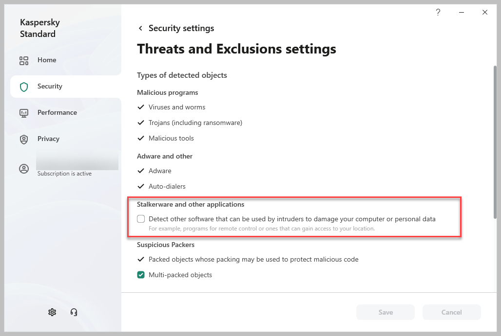
Task: Click the Cancel button
Action: [x=452, y=312]
